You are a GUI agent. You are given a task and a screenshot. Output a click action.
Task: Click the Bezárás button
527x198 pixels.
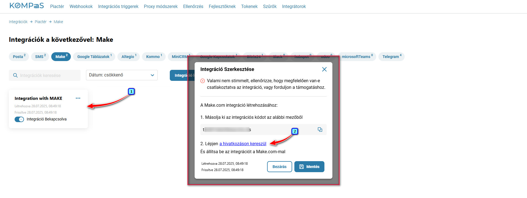point(279,167)
